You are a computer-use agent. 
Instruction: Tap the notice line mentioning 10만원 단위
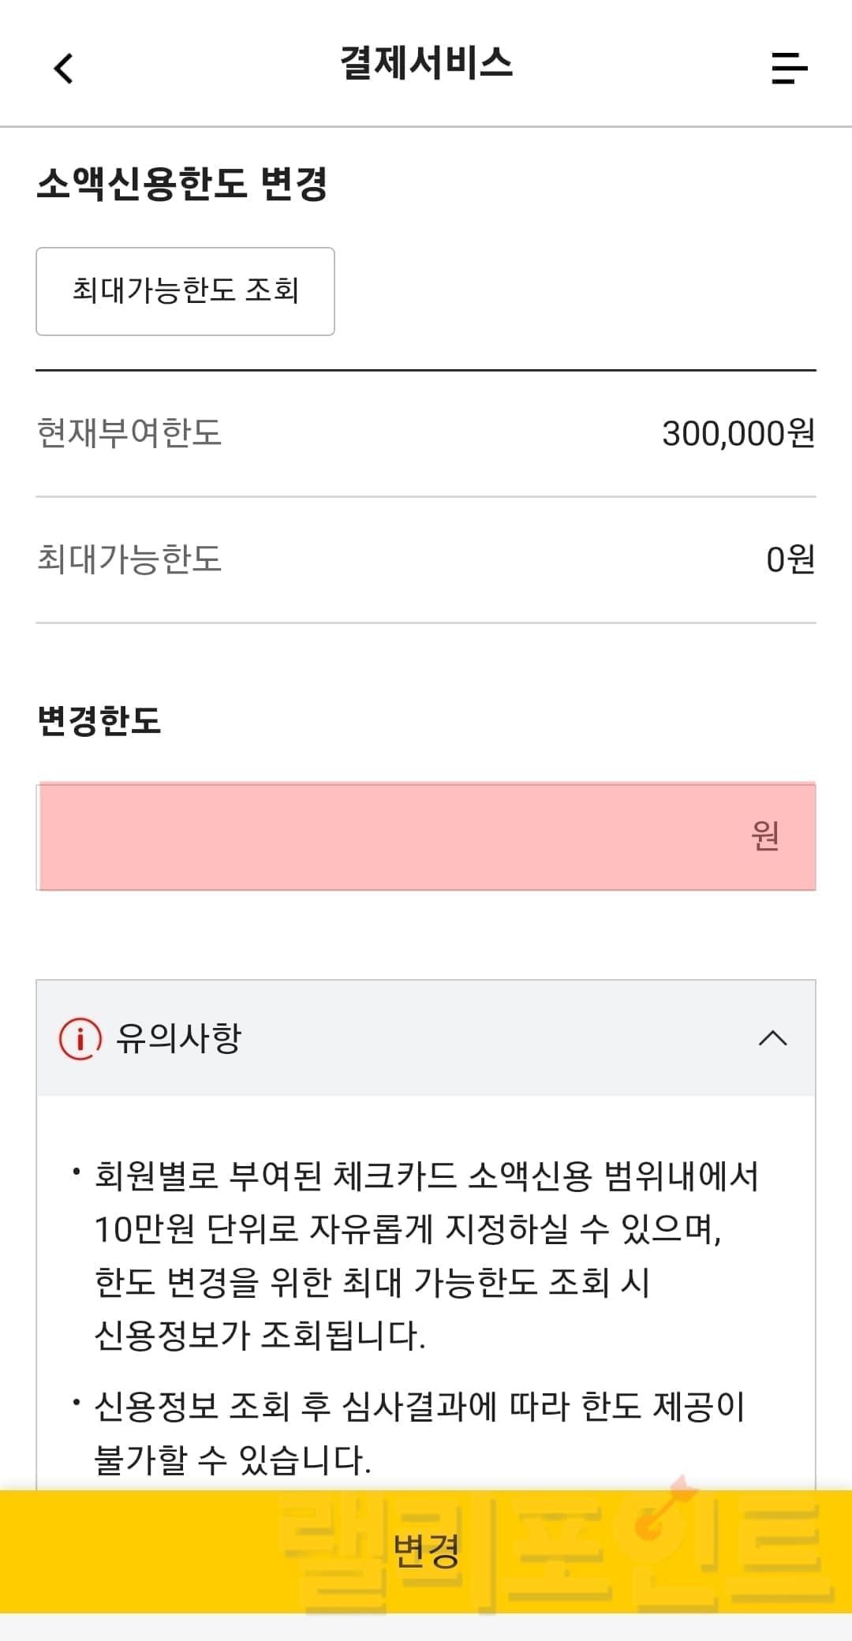407,1229
